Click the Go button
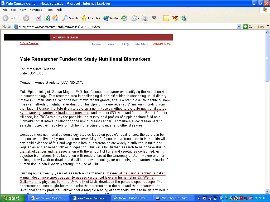Screen dimensions: 270x202 (x=248, y=27)
